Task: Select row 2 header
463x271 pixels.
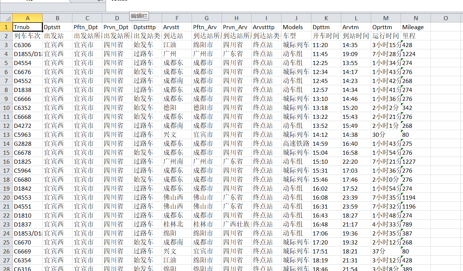Action: (6, 36)
